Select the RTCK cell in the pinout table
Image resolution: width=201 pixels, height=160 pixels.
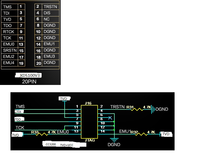[x=9, y=32]
